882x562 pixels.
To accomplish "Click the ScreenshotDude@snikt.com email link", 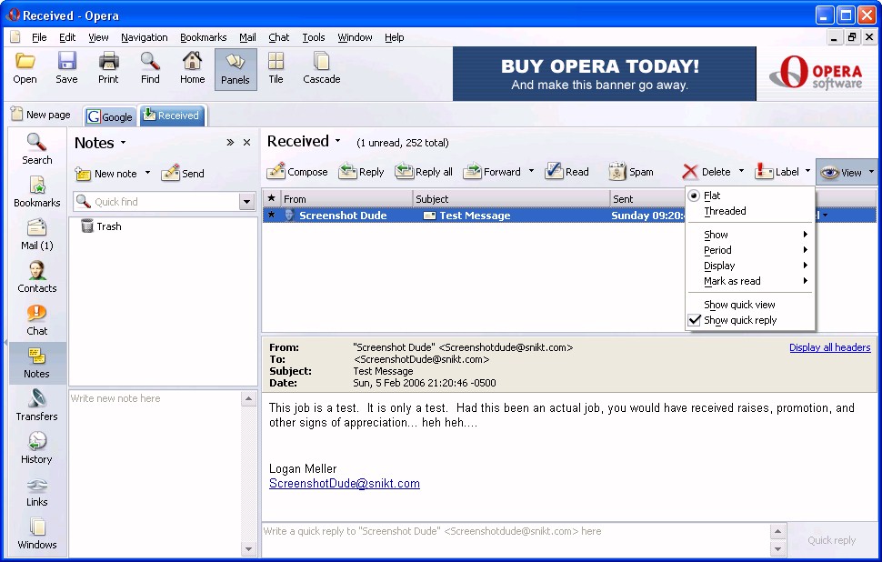I will click(x=344, y=484).
